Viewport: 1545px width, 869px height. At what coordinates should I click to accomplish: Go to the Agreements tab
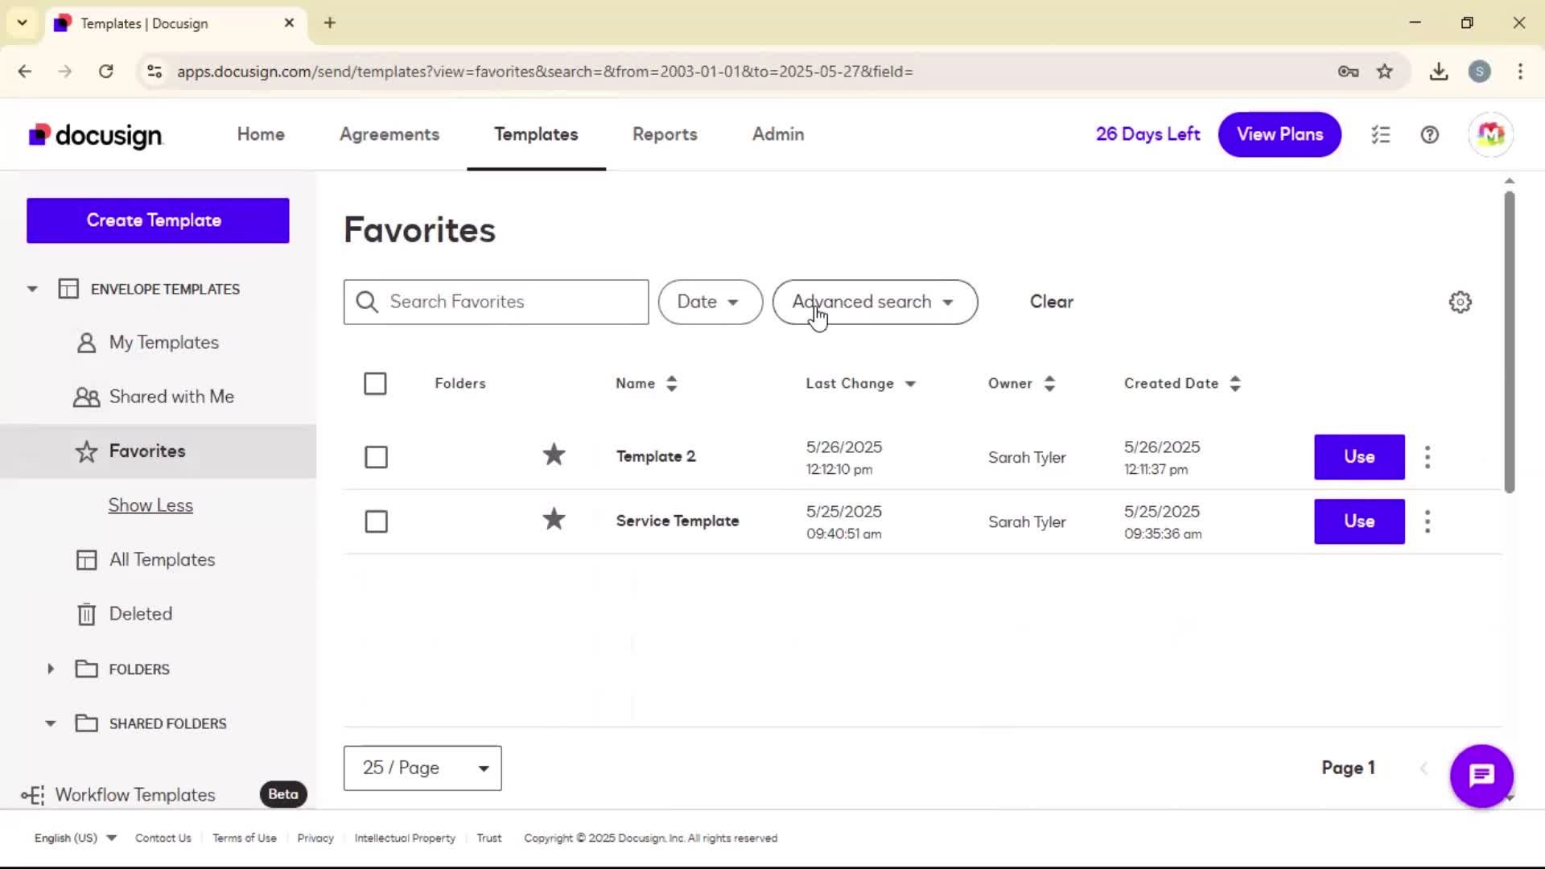coord(389,134)
